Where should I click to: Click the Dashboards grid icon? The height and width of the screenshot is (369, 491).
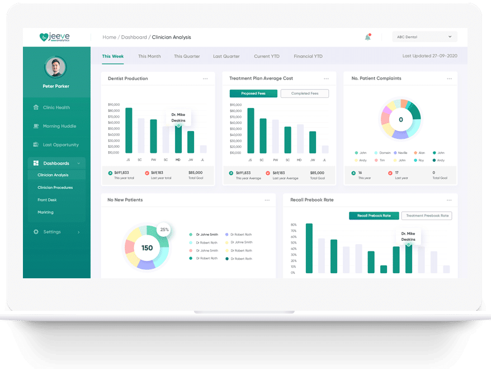36,163
